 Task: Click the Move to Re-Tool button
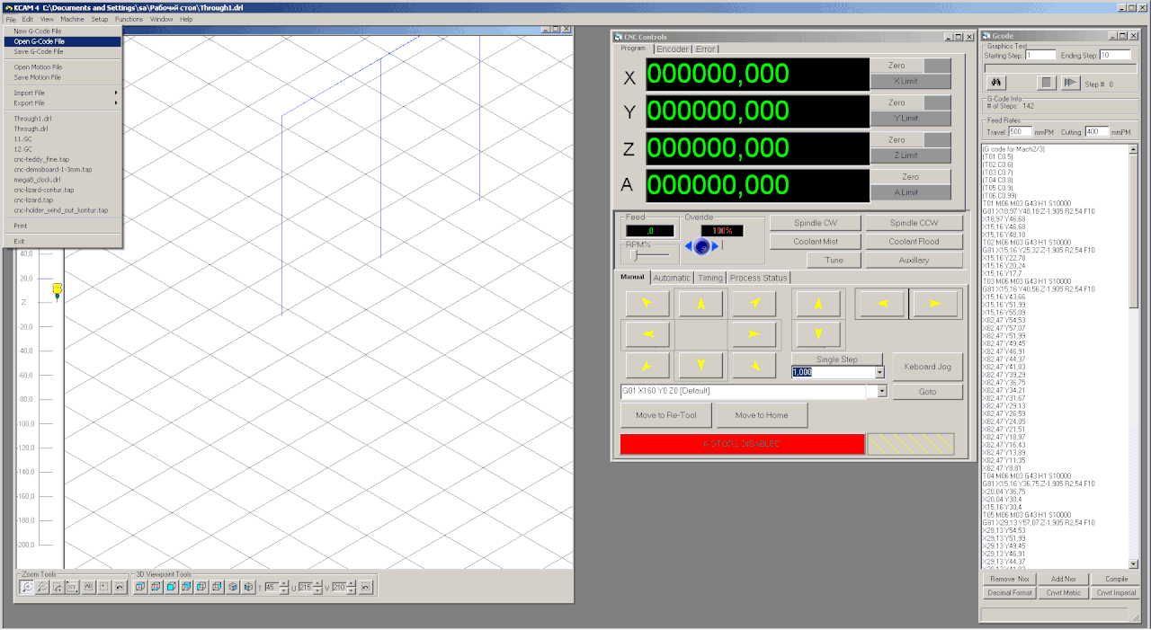(665, 415)
